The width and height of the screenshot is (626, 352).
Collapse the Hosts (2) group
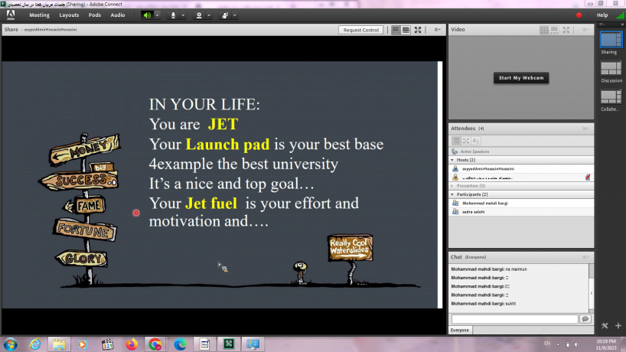coord(452,160)
